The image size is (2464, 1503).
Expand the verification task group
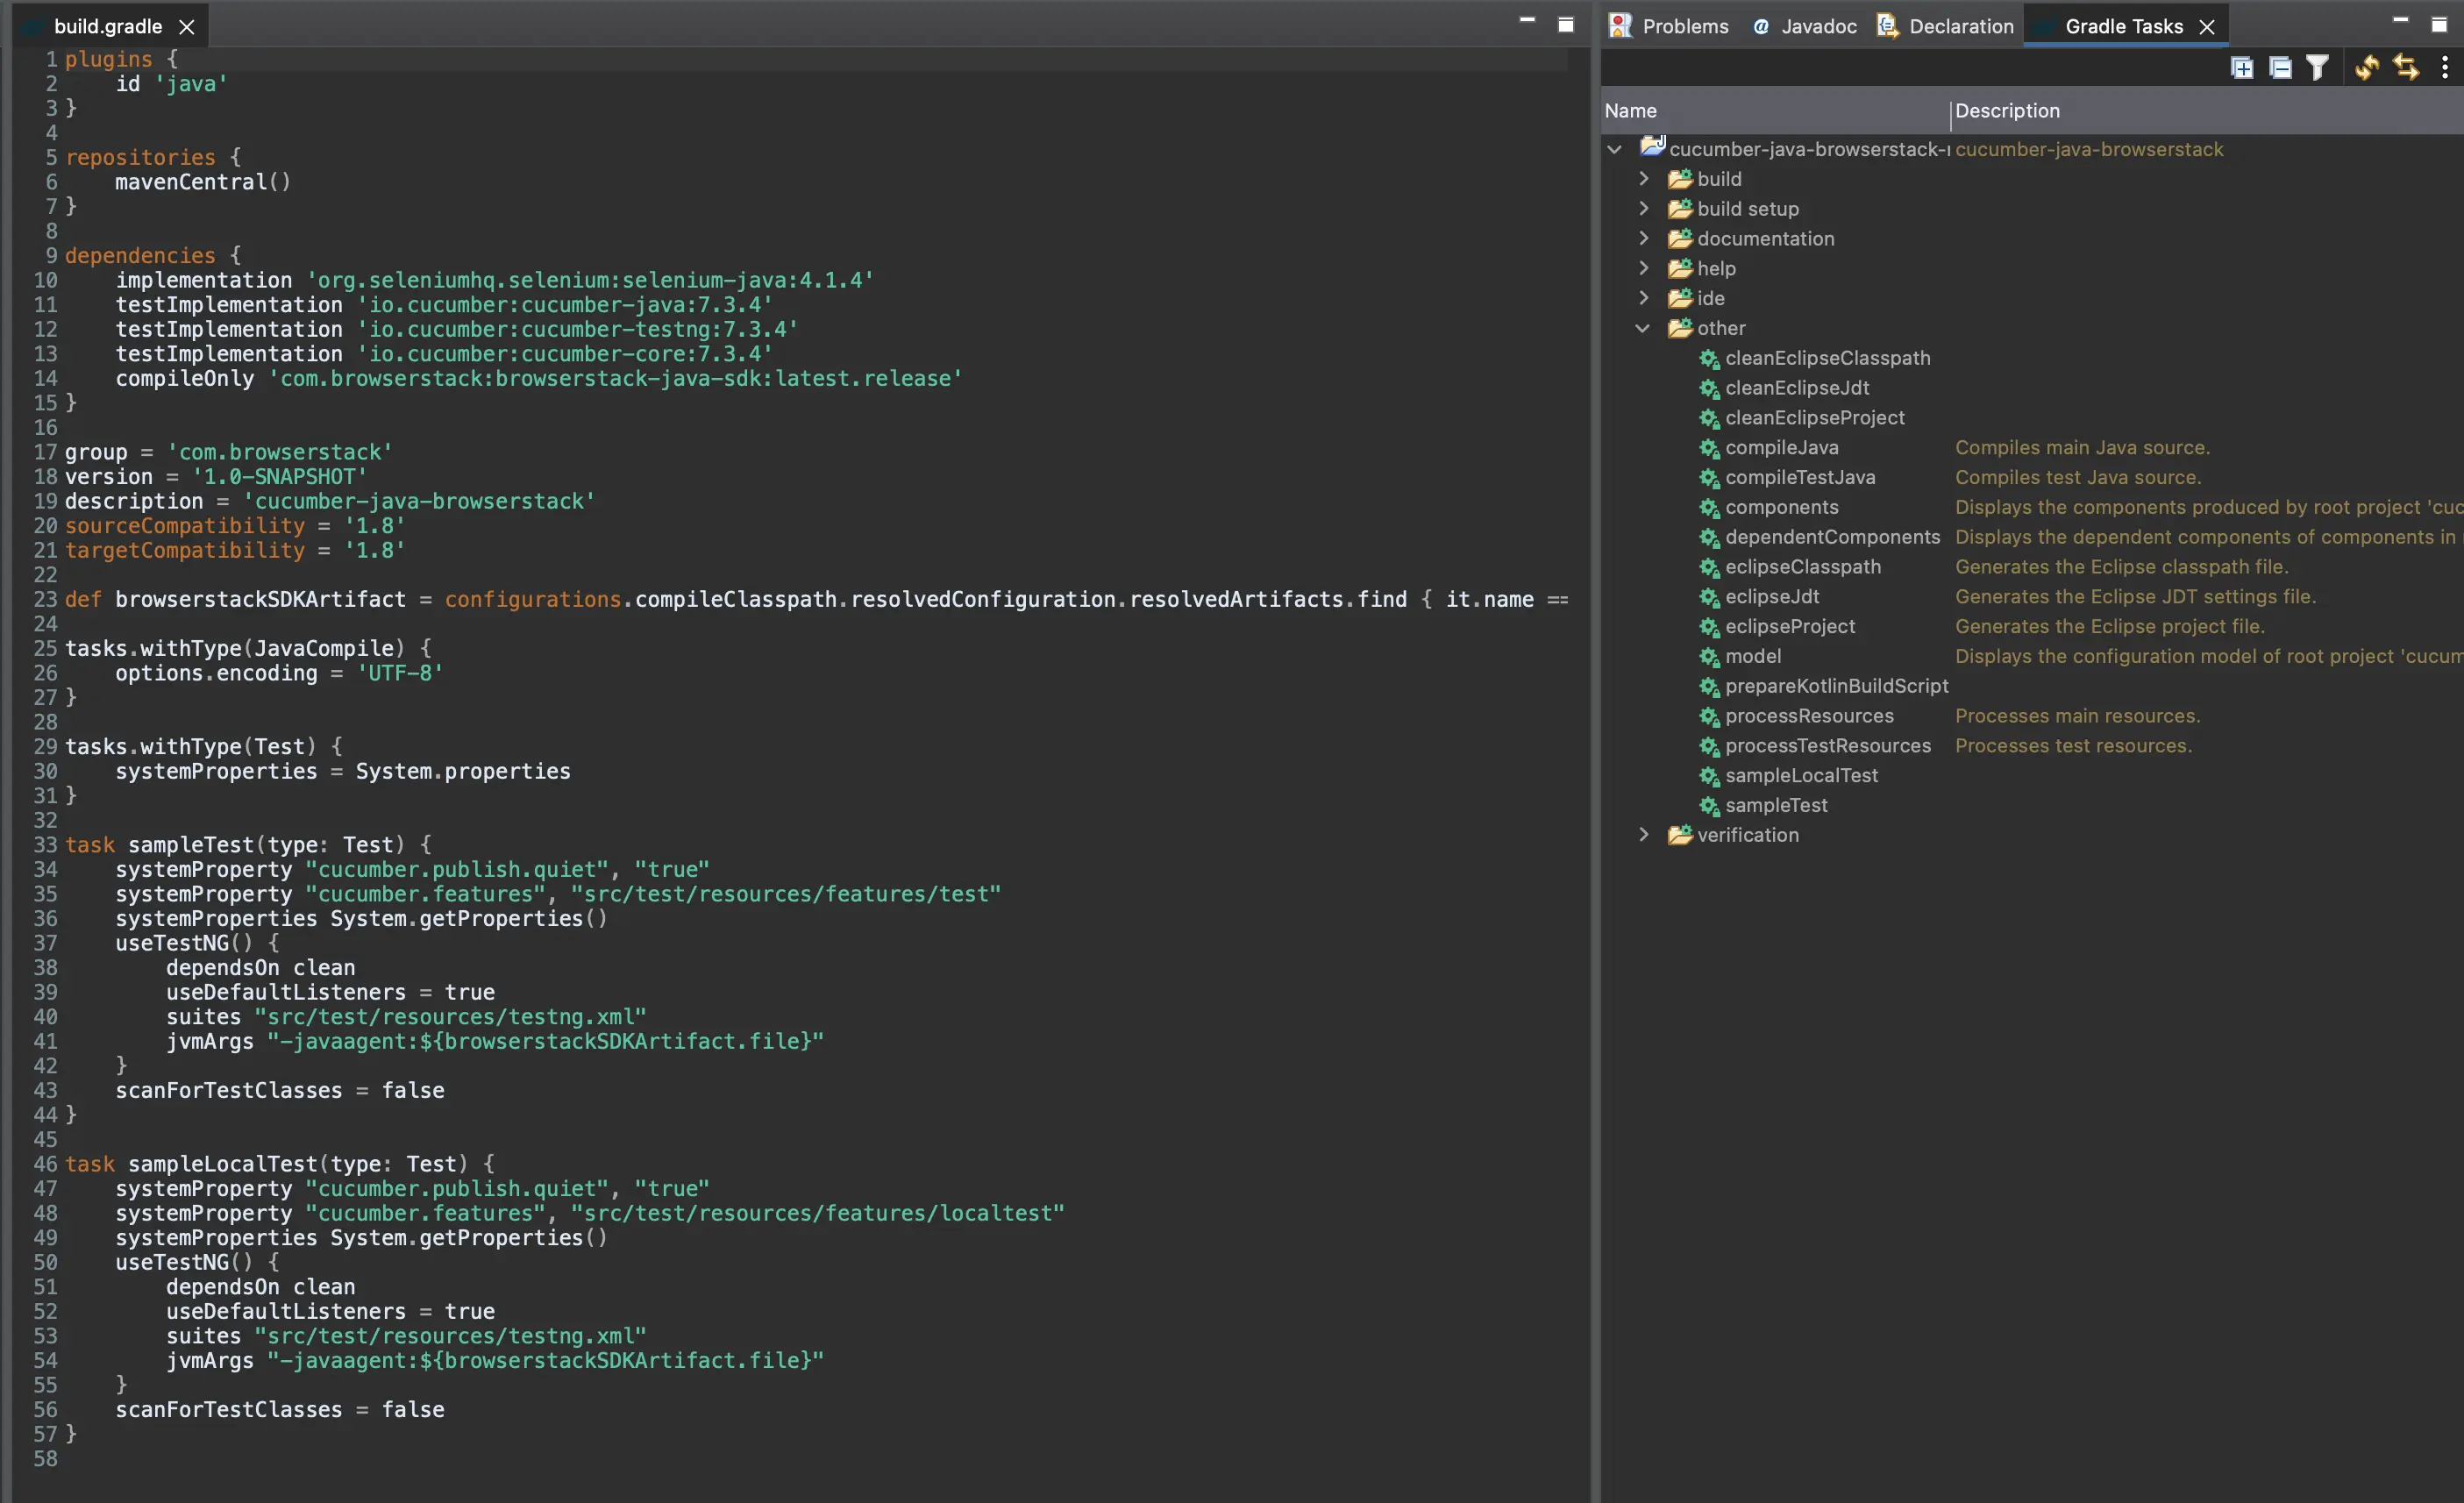coord(1643,834)
